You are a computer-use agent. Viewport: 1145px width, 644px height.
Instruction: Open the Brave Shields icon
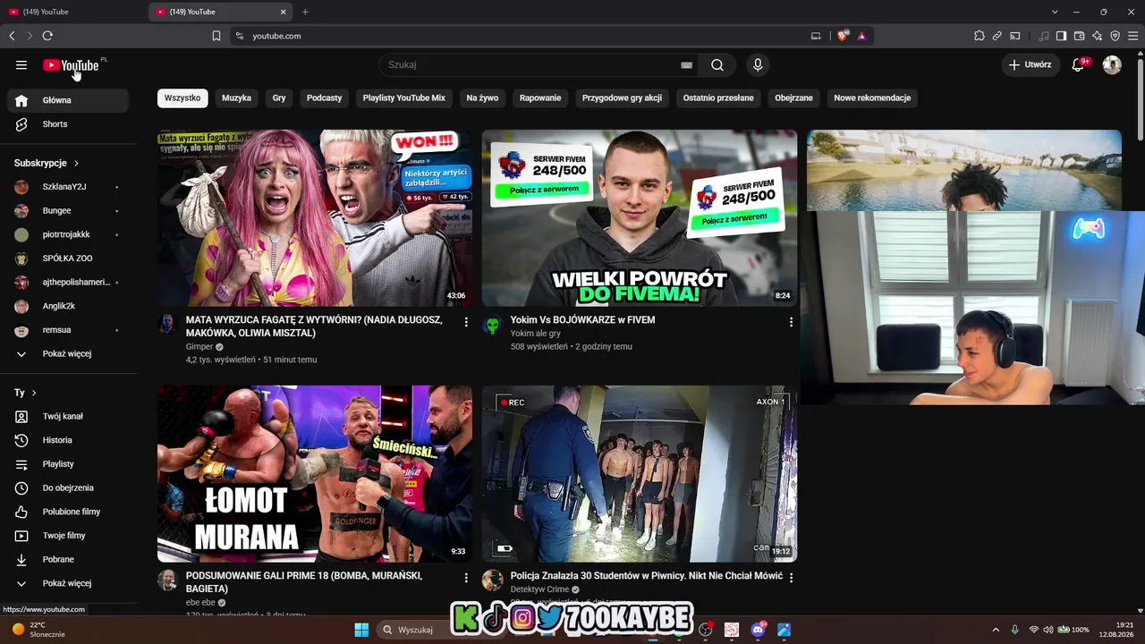pyautogui.click(x=843, y=36)
